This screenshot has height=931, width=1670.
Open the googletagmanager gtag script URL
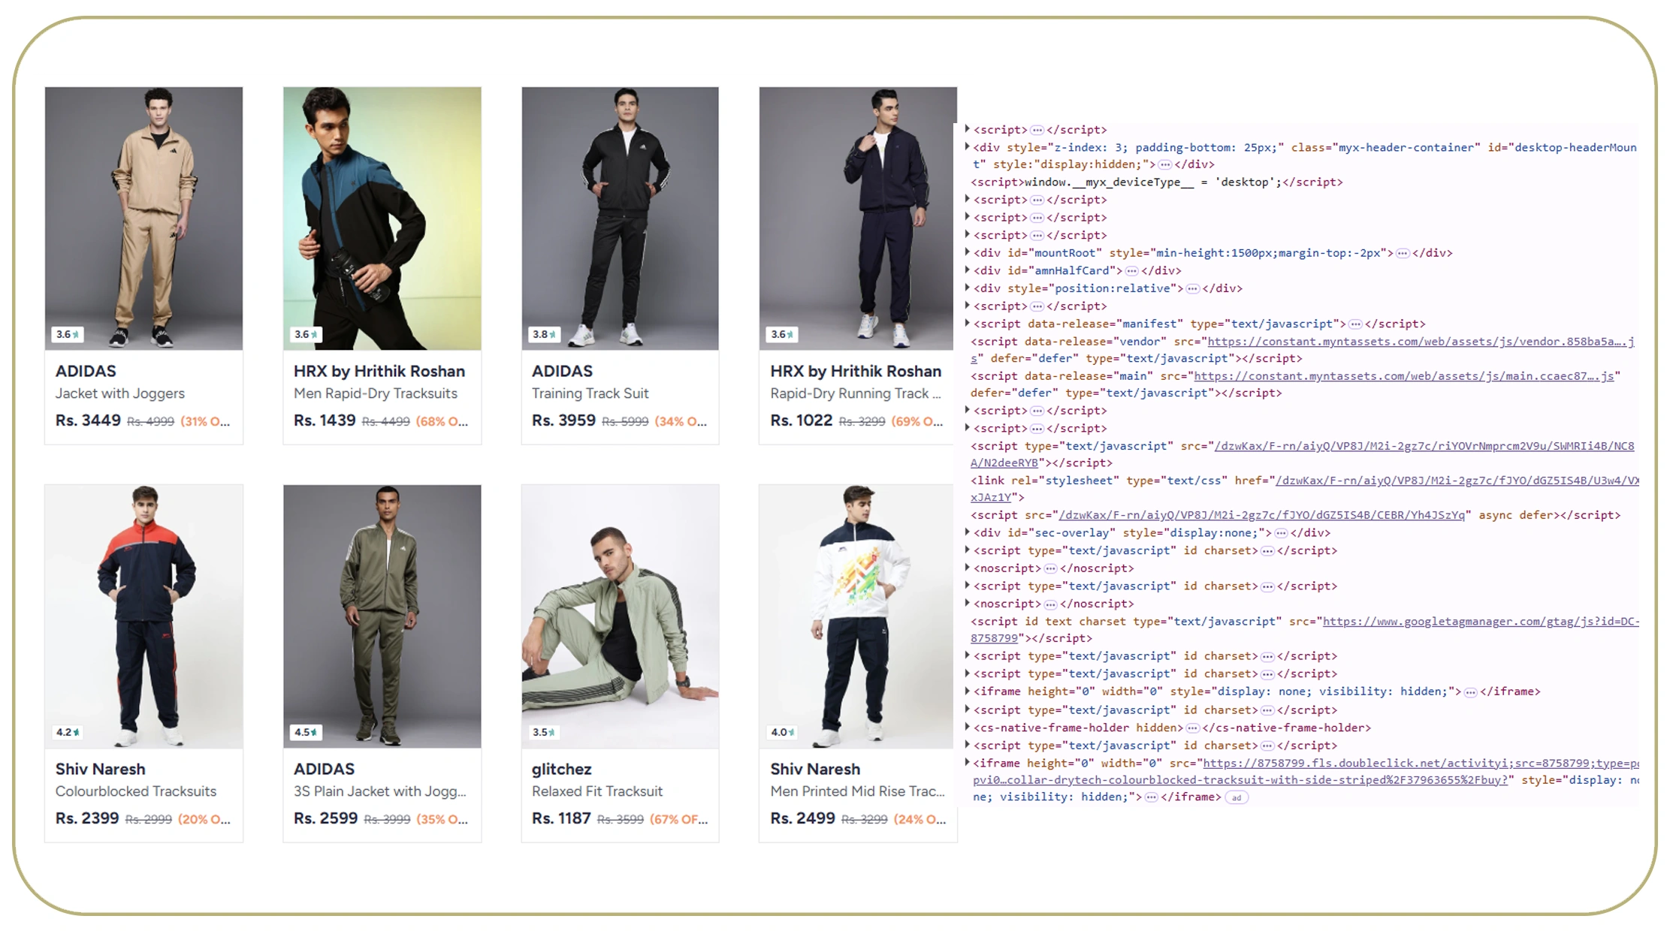(1480, 622)
